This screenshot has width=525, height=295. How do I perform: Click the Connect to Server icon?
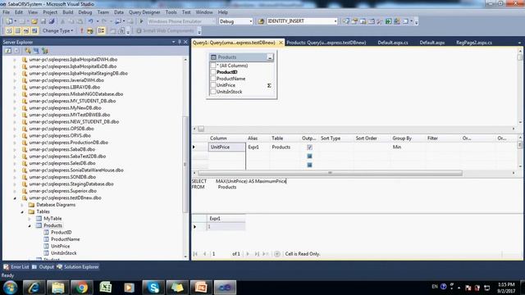(x=36, y=51)
